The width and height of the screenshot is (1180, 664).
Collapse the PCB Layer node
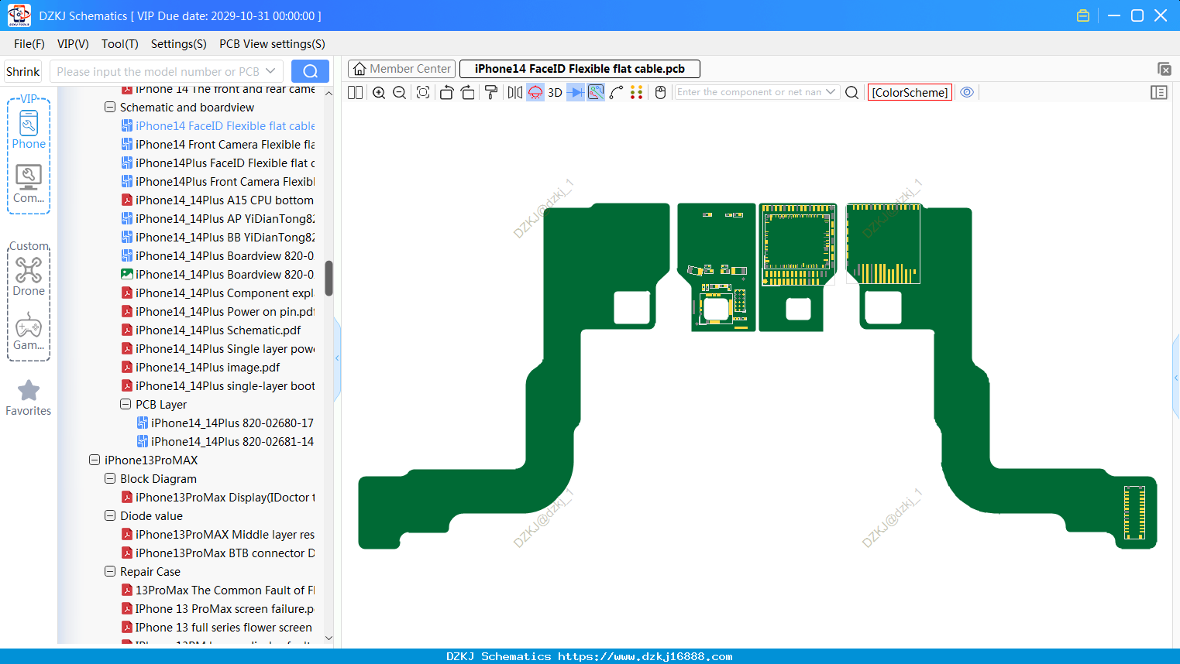point(126,405)
